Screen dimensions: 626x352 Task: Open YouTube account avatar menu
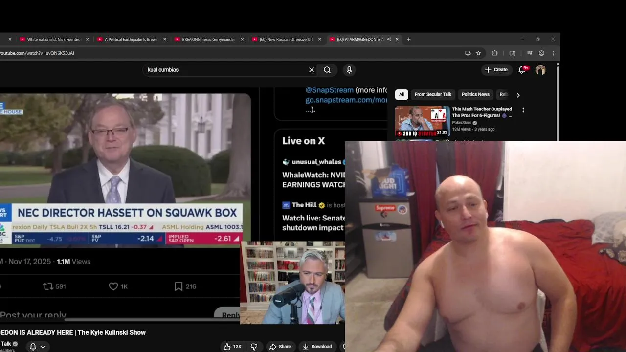540,70
